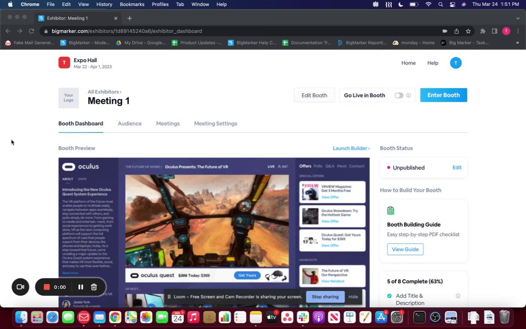Open the Chrome profile avatar in toolbar

pyautogui.click(x=506, y=31)
